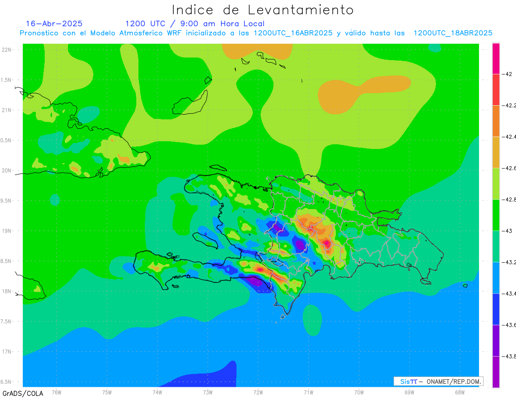Click the '17N' latitude label
Image resolution: width=516 pixels, height=398 pixels.
7,352
